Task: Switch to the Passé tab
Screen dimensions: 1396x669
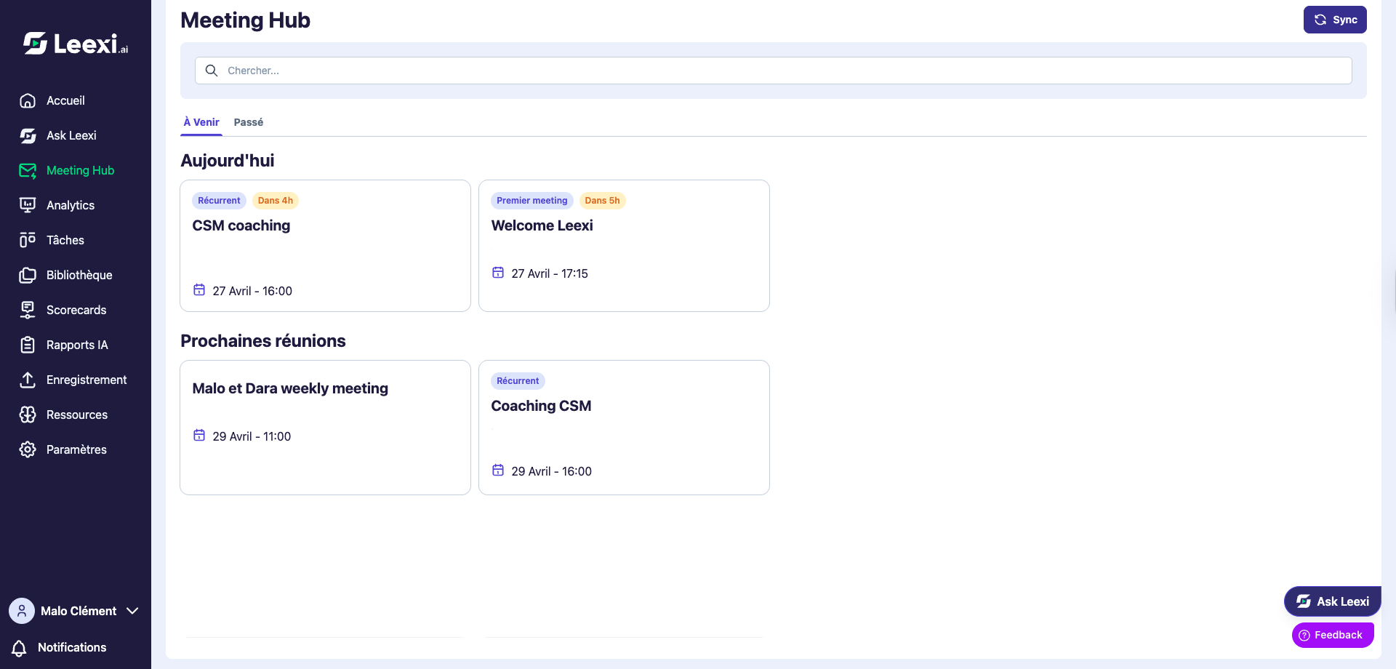Action: (x=249, y=122)
